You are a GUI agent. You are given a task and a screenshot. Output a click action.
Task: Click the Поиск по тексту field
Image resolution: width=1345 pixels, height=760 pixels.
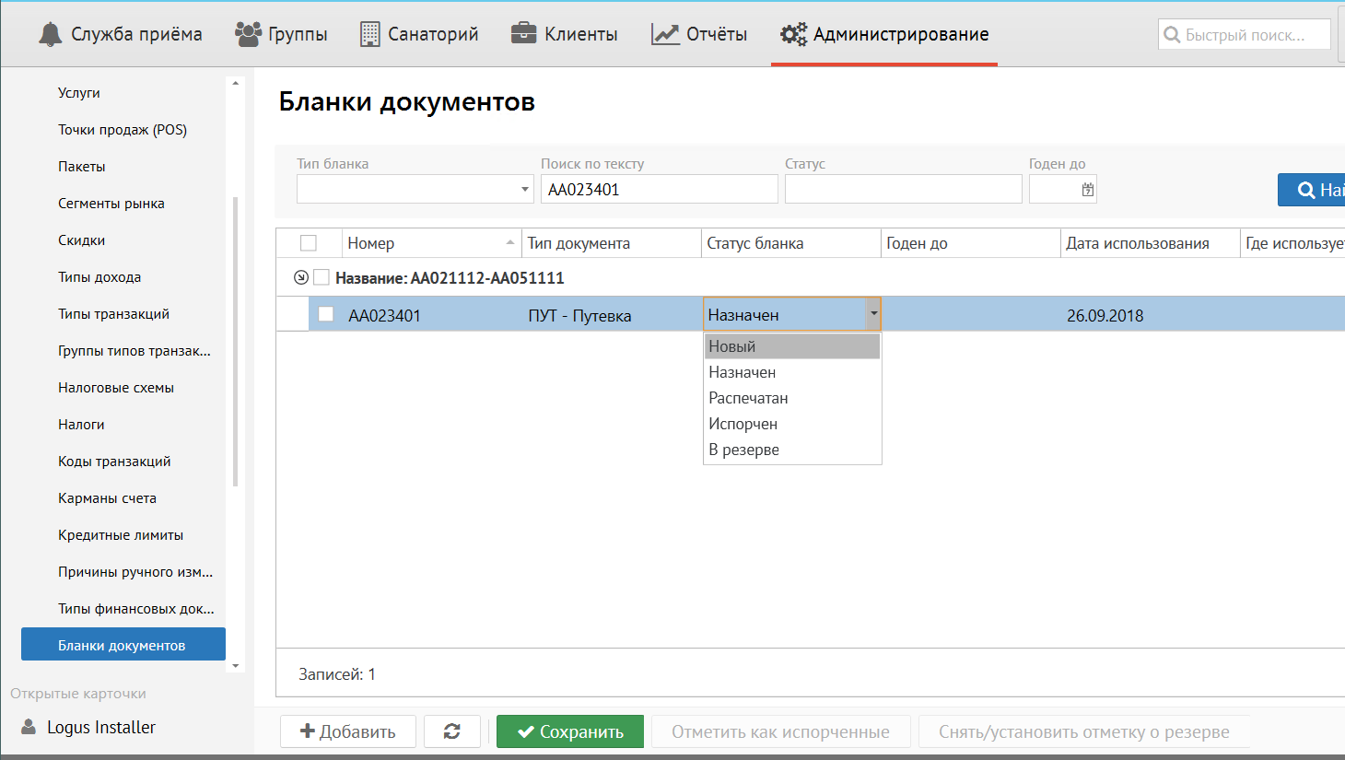[x=659, y=190]
